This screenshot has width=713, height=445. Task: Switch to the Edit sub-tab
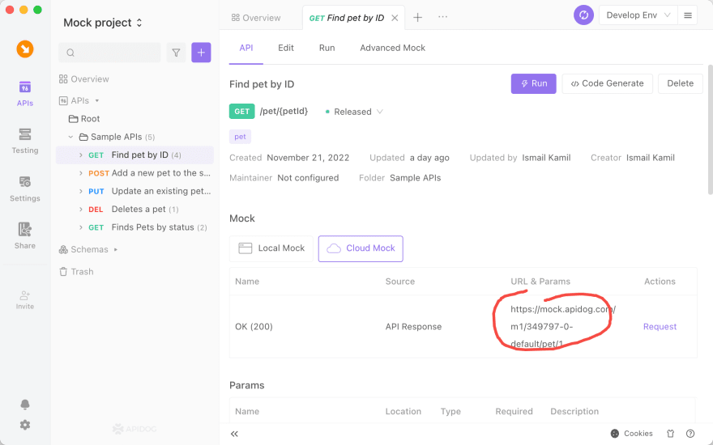(286, 48)
